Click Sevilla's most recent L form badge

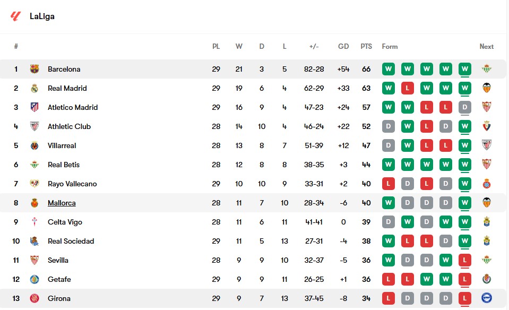click(465, 260)
